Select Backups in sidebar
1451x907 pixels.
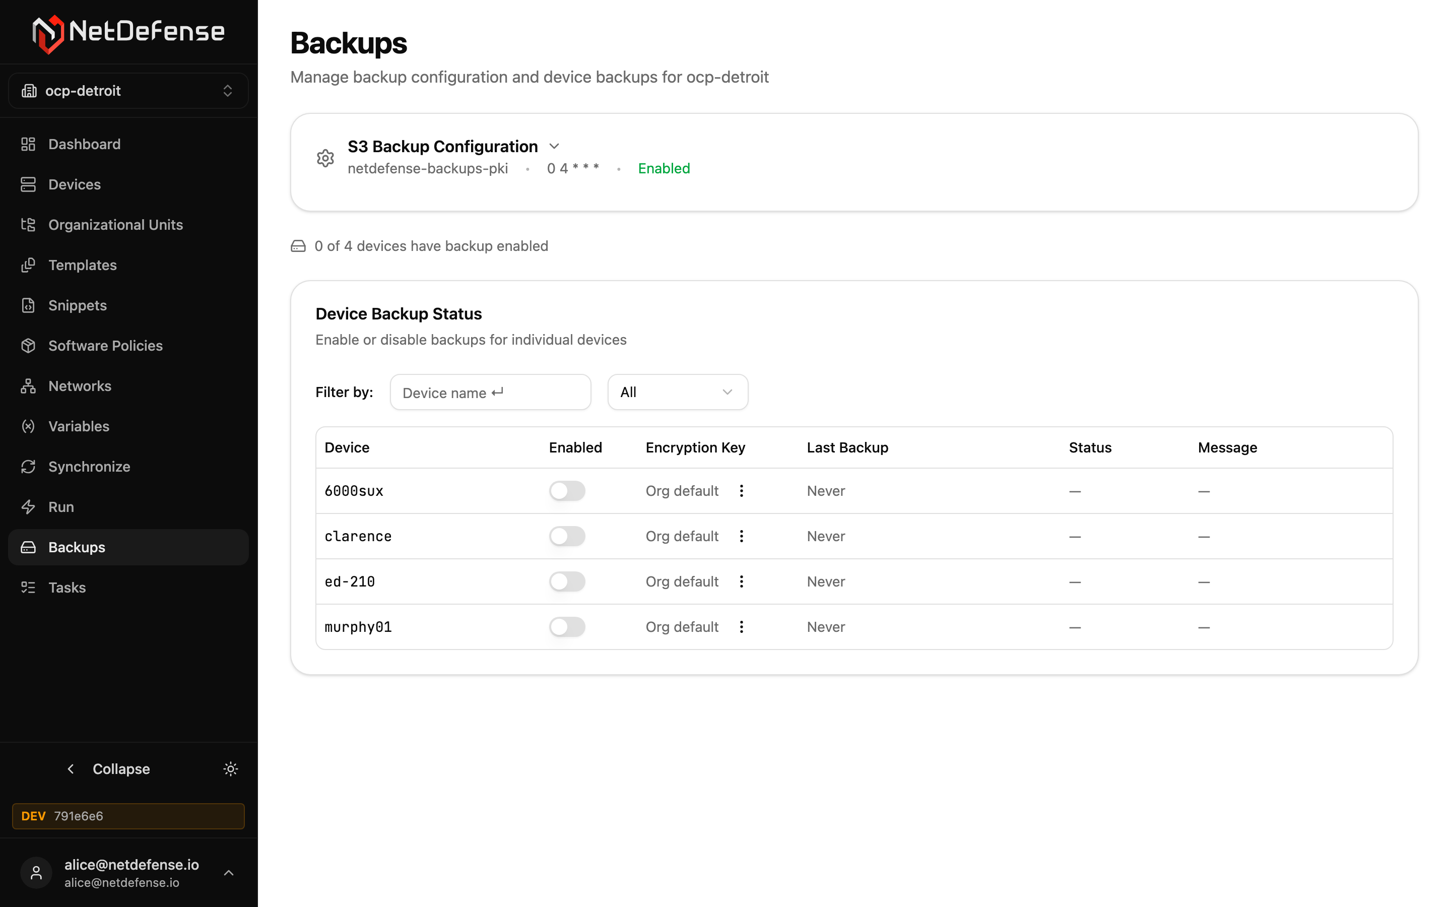[x=128, y=547]
